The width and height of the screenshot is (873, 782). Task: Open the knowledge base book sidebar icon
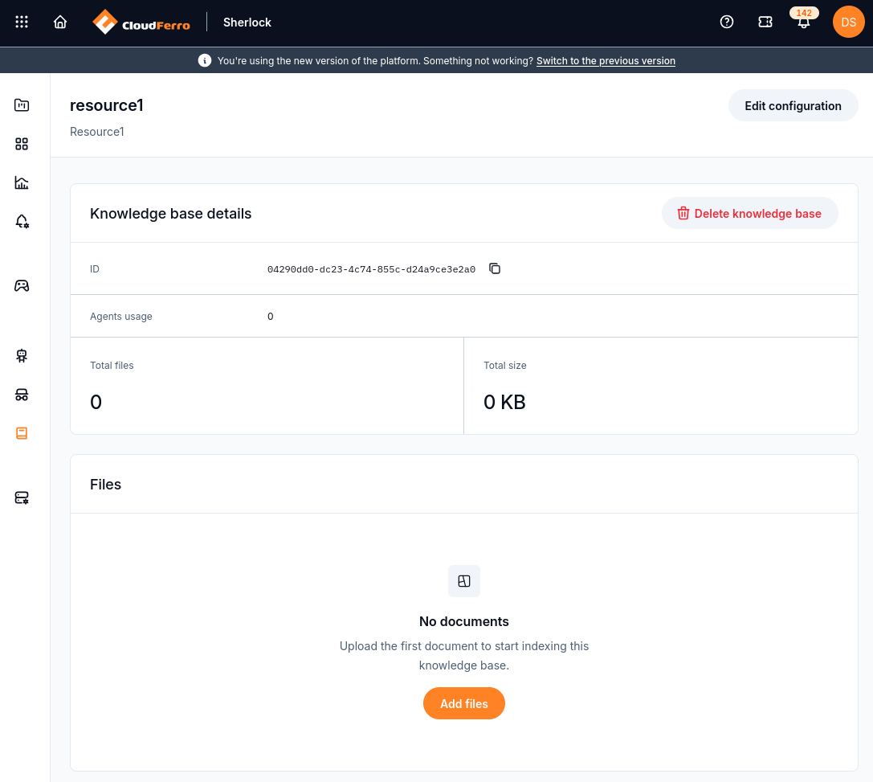point(22,433)
